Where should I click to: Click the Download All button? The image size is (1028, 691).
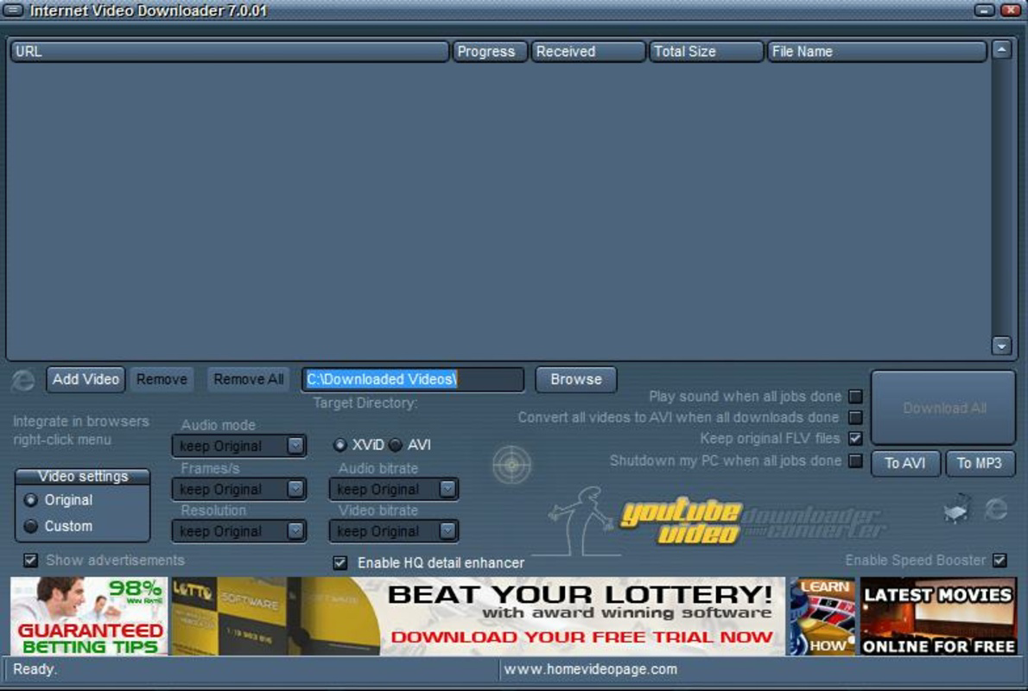(x=943, y=408)
